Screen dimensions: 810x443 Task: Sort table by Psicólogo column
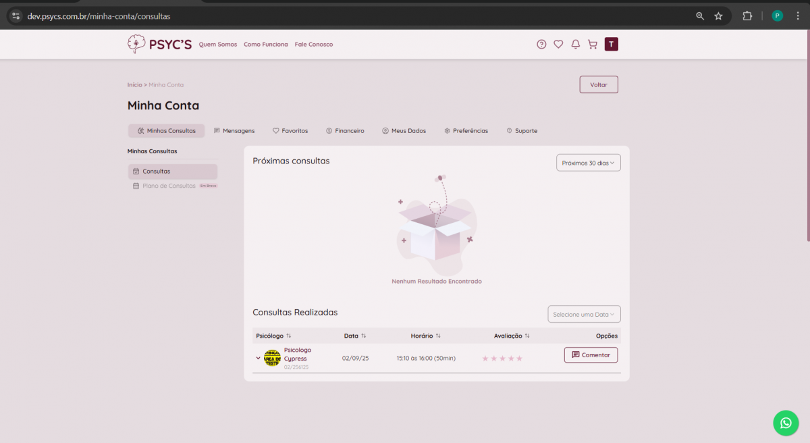[x=289, y=336]
